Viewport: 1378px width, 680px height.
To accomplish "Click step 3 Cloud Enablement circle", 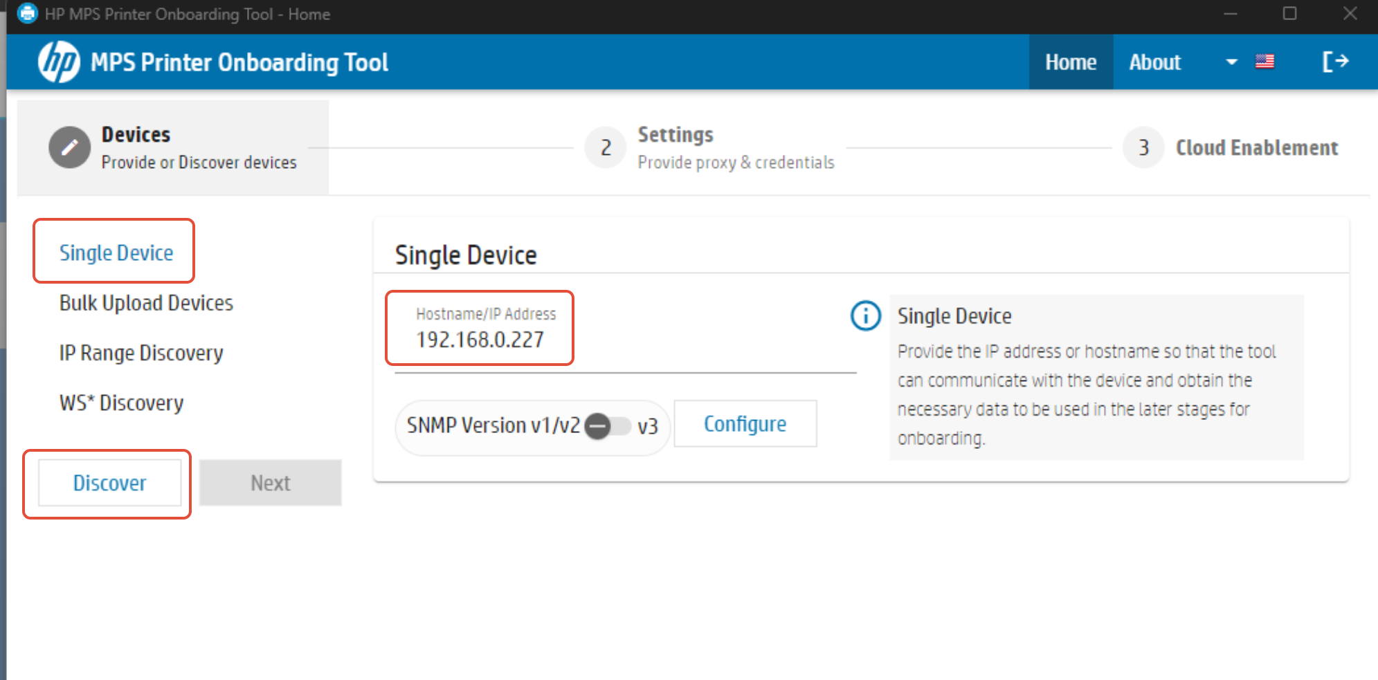I will coord(1143,147).
